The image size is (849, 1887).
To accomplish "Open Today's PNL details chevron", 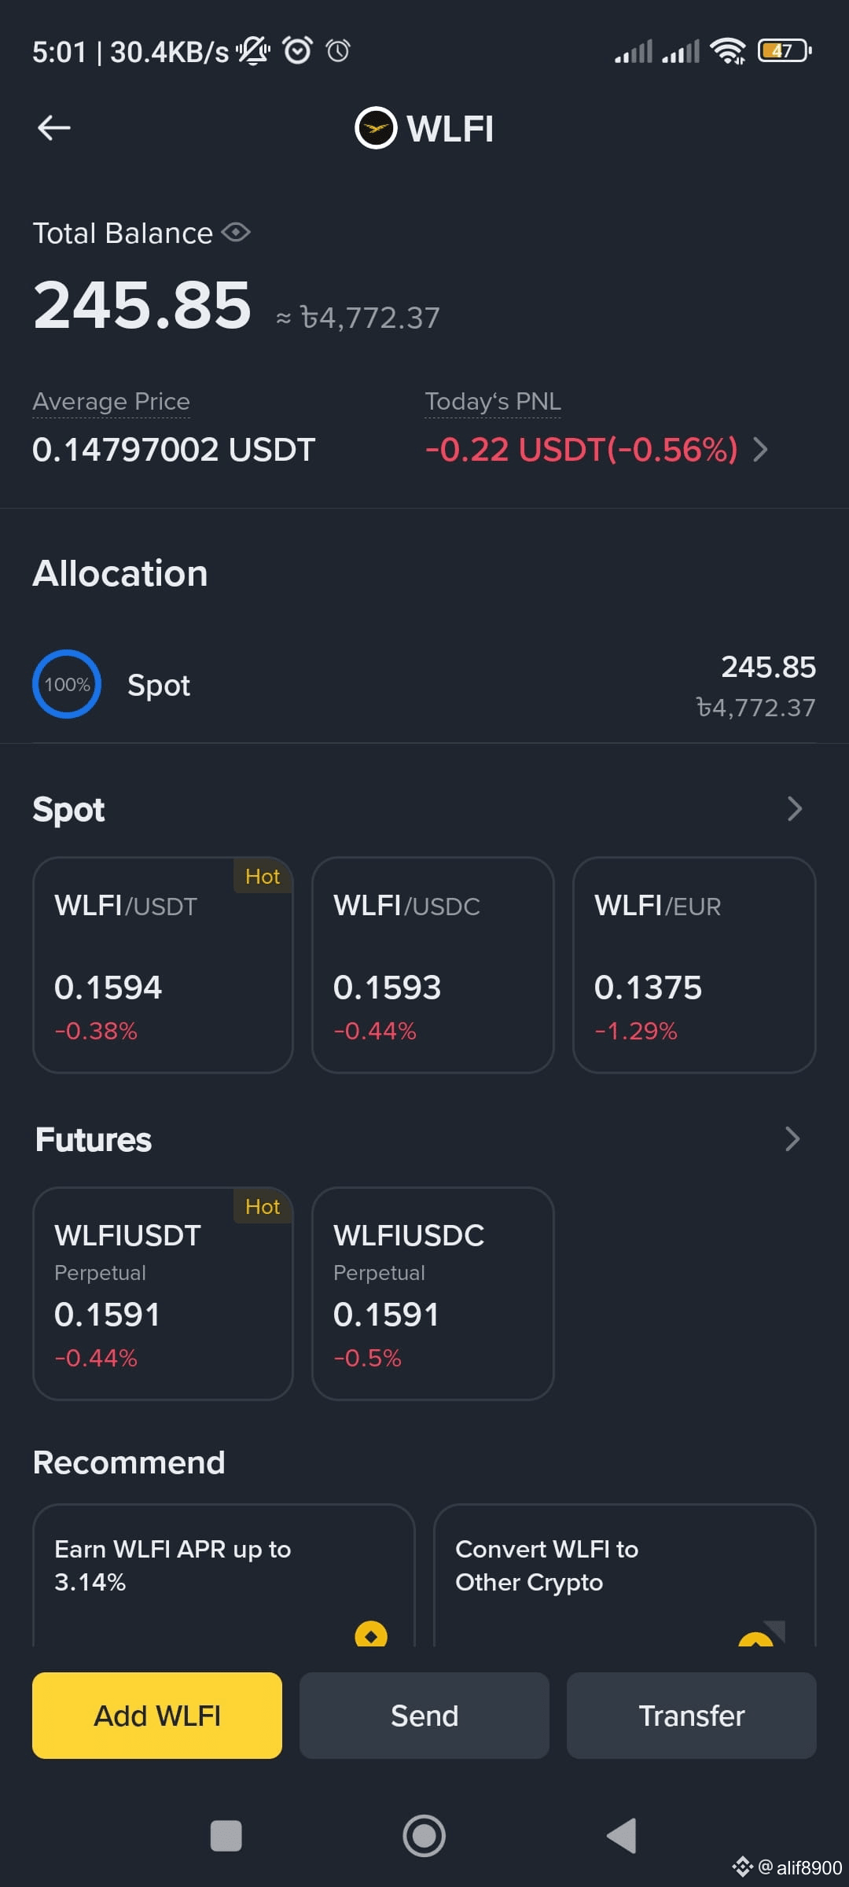I will click(x=760, y=450).
